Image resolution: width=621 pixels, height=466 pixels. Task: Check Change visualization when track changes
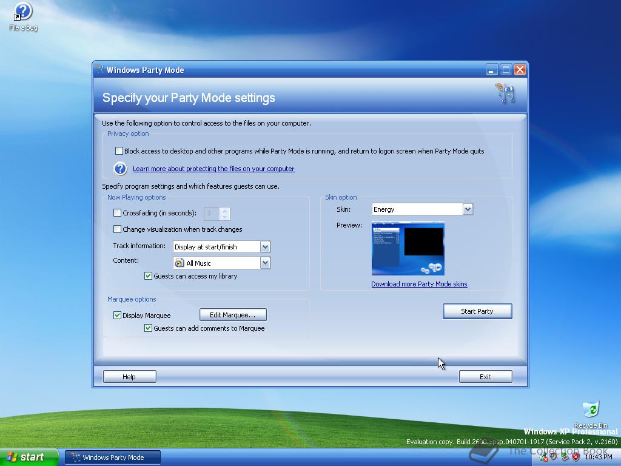pos(117,229)
